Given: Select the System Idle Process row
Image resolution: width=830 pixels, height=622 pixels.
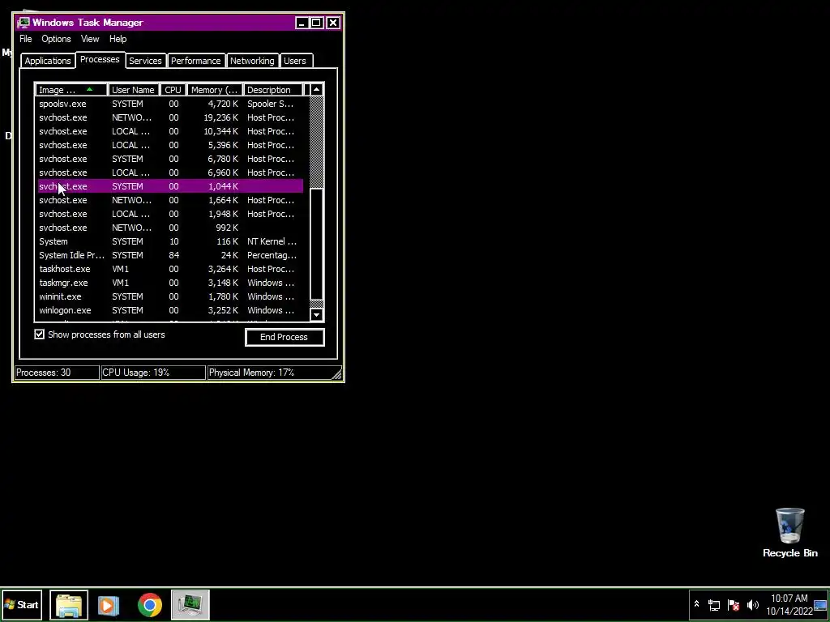Looking at the screenshot, I should pyautogui.click(x=169, y=255).
